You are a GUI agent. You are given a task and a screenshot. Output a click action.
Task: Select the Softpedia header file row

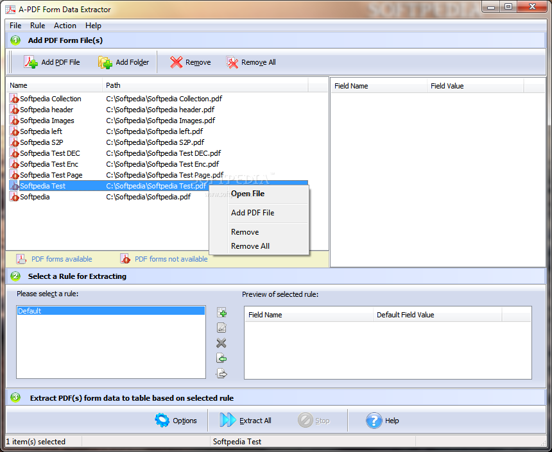tap(159, 110)
